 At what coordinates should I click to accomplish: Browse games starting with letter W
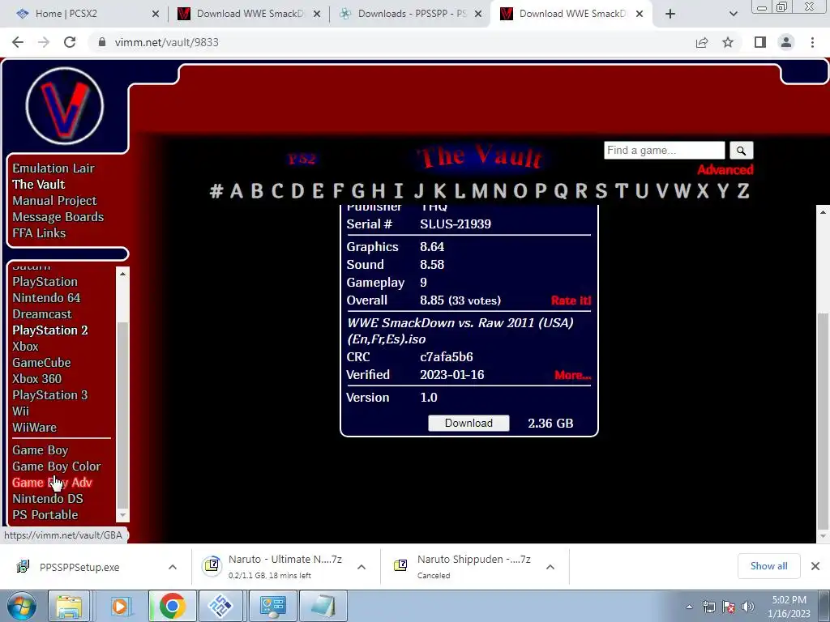coord(682,190)
